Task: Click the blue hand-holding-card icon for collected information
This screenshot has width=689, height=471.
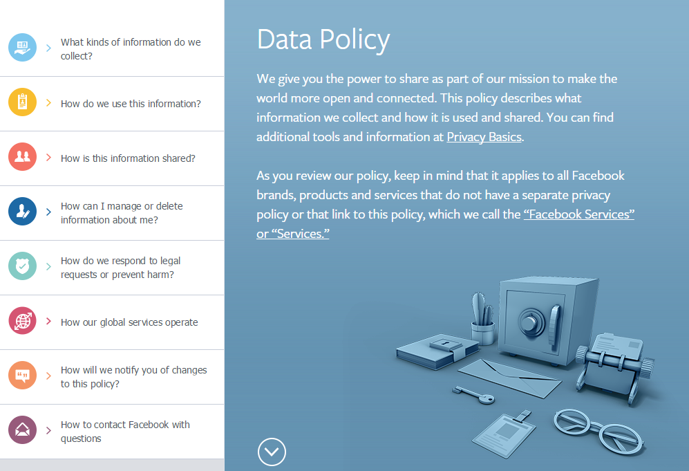Action: [22, 48]
